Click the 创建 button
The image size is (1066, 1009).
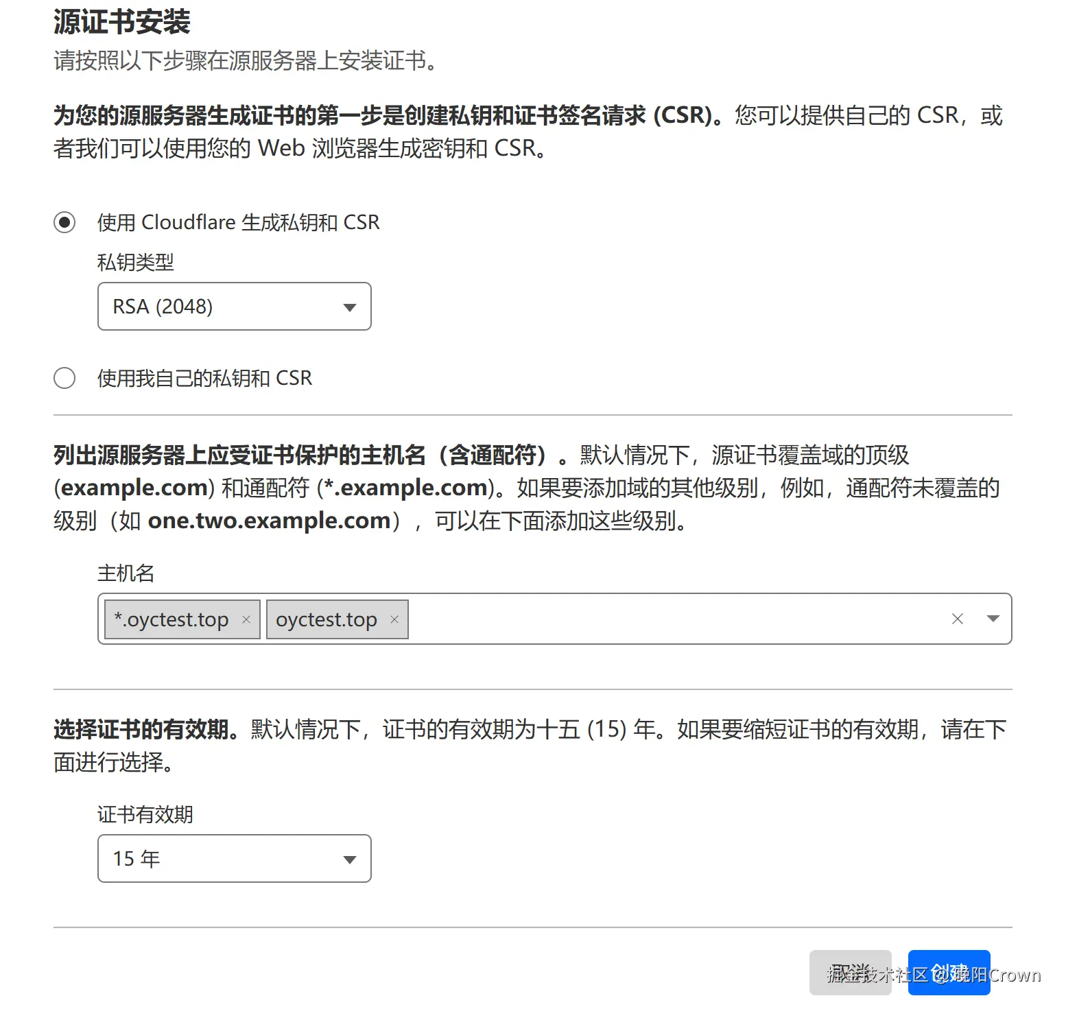949,972
